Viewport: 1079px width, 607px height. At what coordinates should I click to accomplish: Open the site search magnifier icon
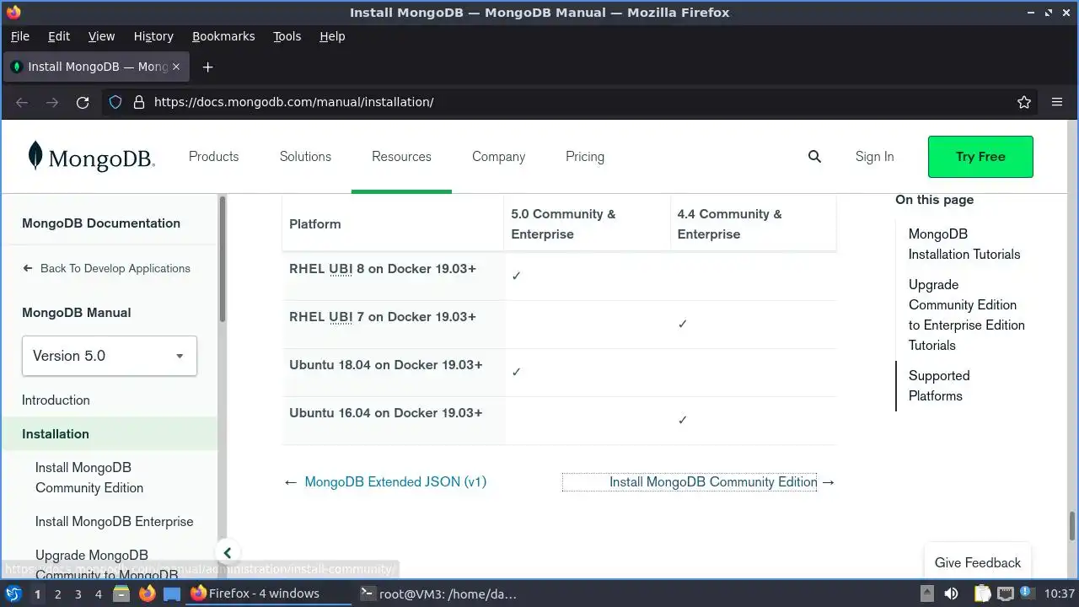(814, 156)
